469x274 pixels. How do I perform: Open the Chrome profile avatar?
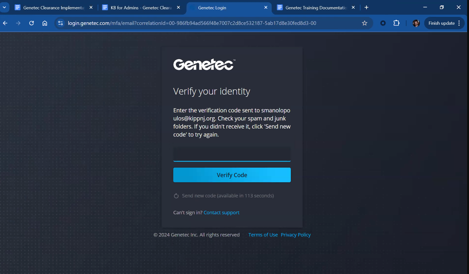click(416, 23)
